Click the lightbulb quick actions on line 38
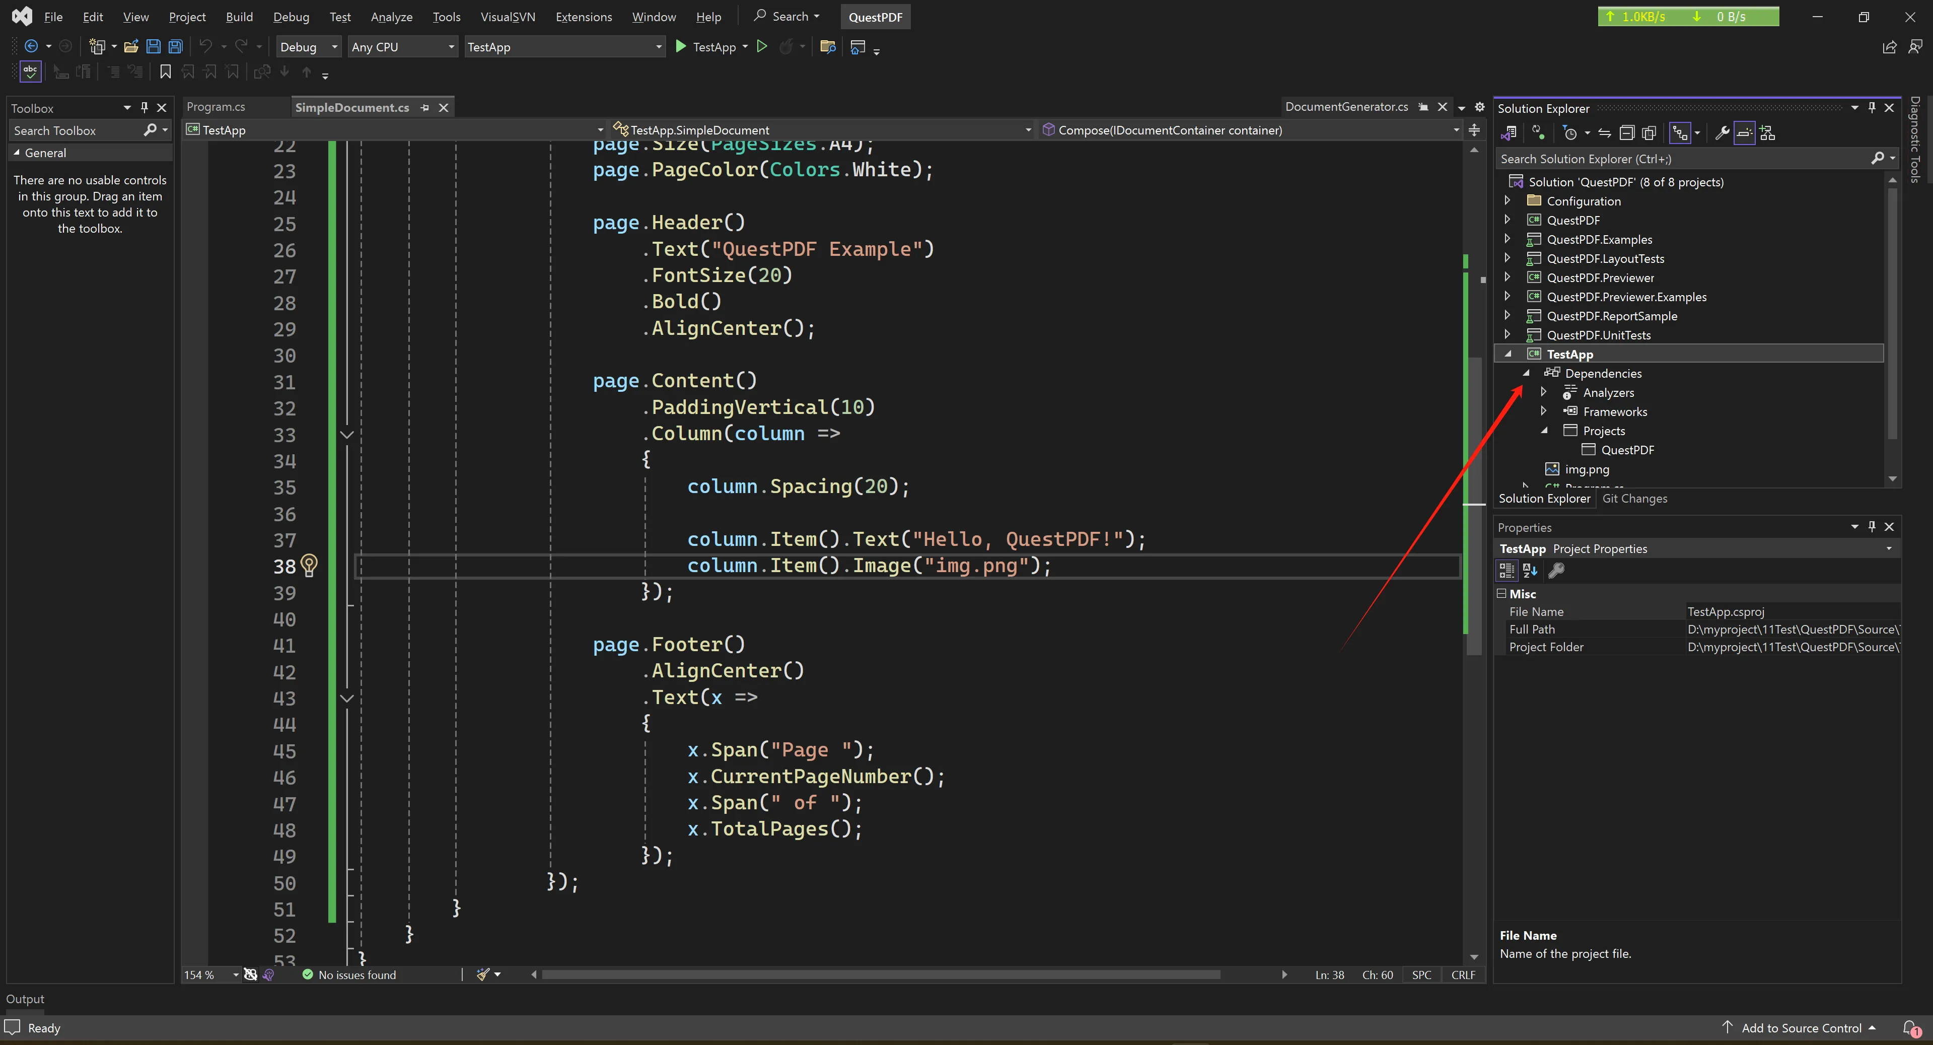 click(x=309, y=565)
